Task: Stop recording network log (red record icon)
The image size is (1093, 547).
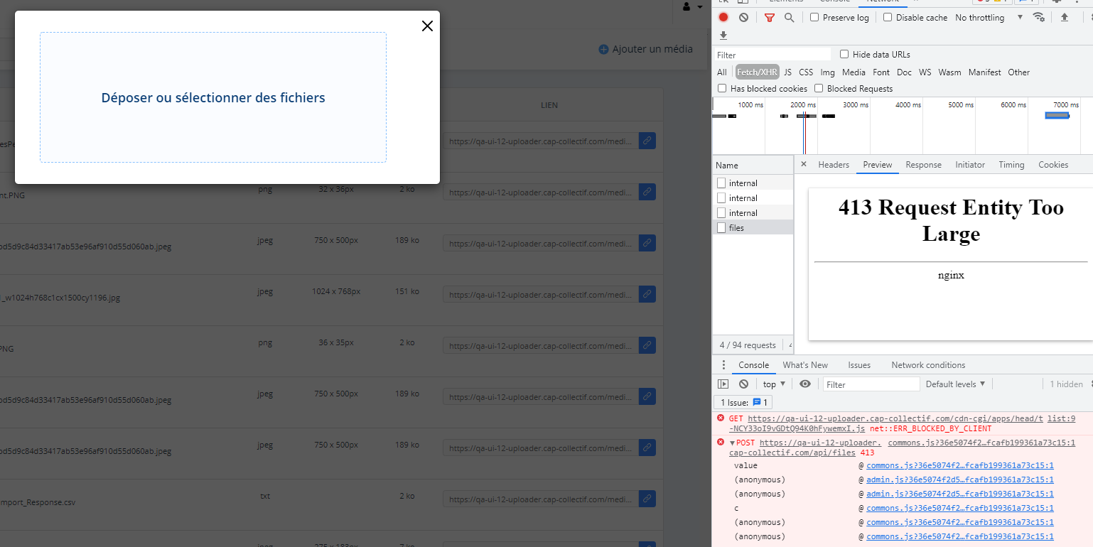Action: click(723, 17)
